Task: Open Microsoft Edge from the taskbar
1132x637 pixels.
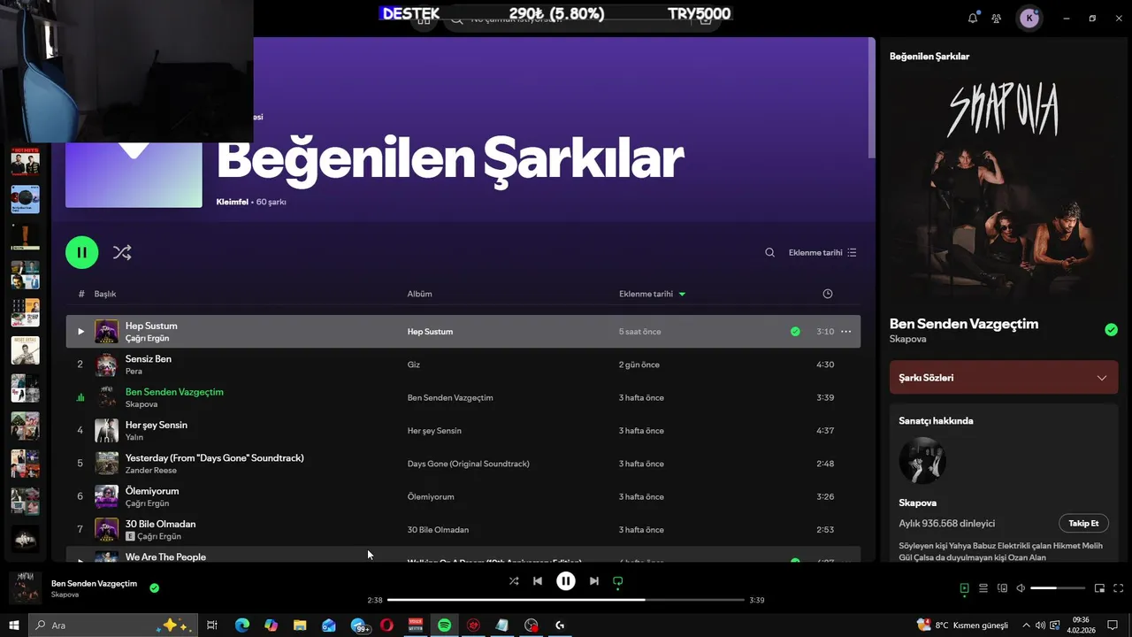Action: point(241,625)
